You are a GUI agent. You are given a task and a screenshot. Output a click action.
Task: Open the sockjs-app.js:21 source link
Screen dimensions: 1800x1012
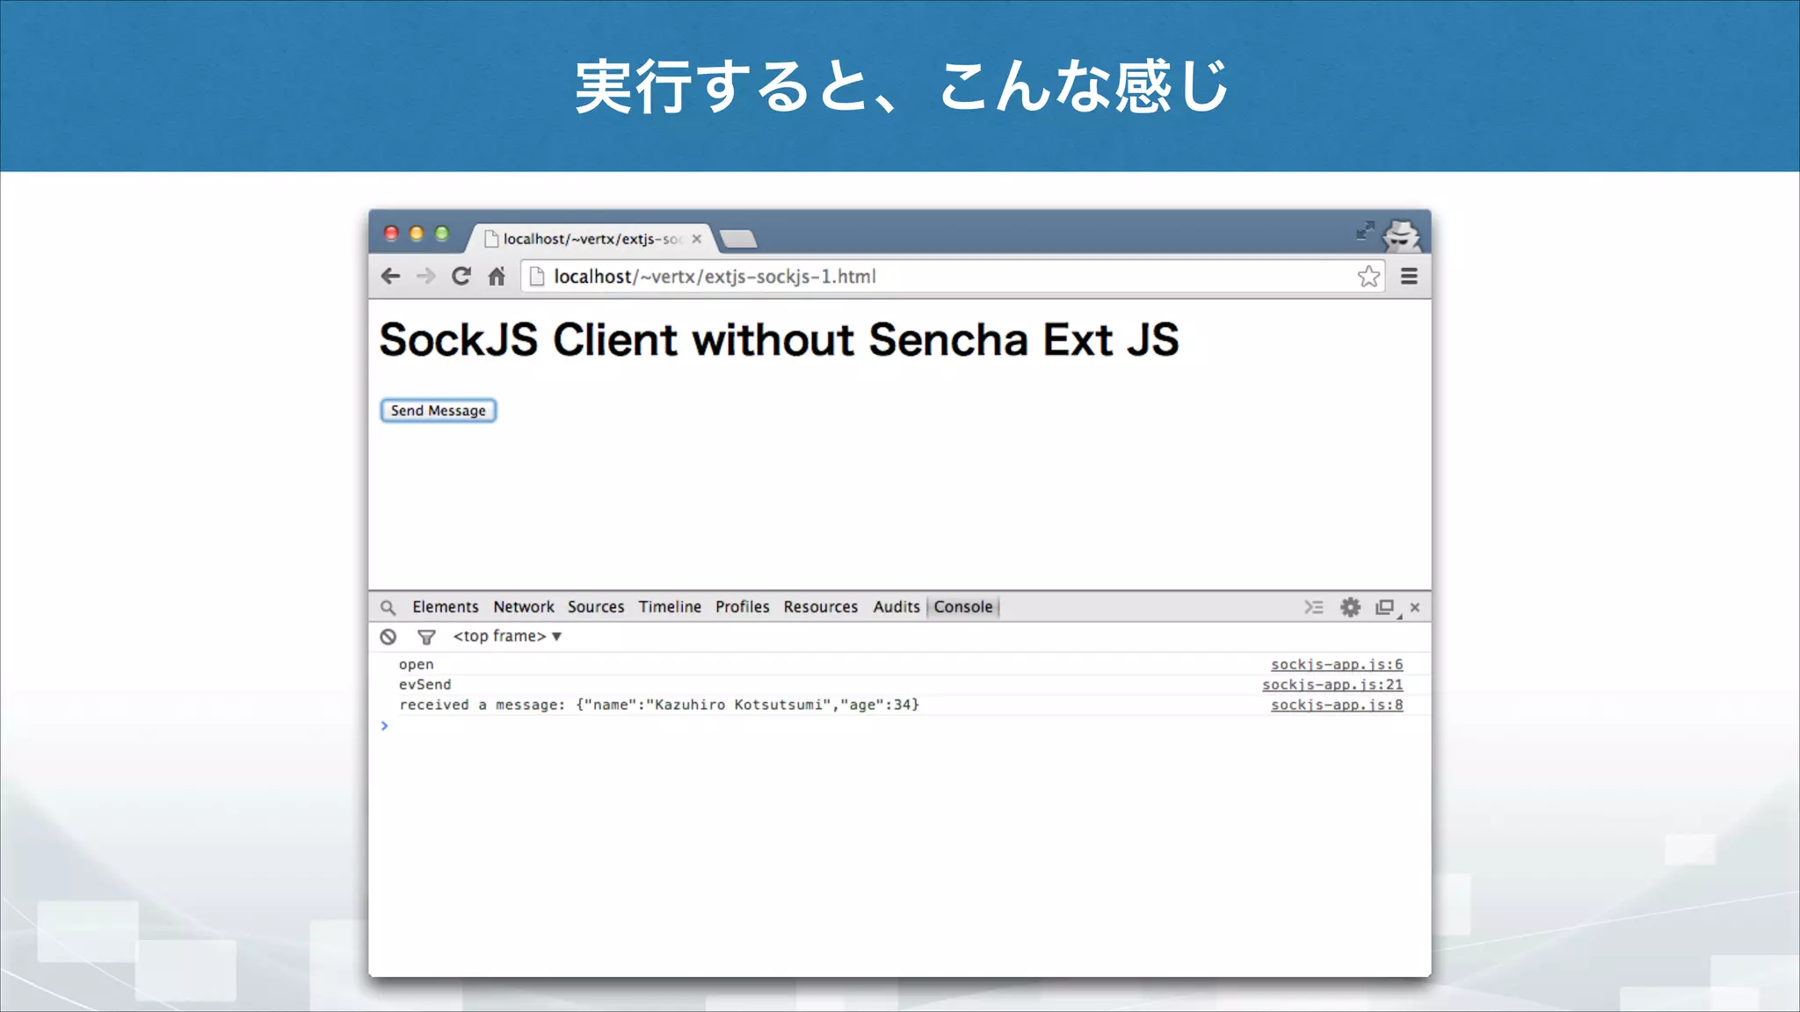click(1332, 684)
